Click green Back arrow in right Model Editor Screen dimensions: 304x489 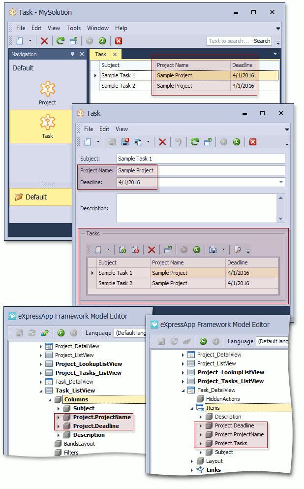[x=203, y=341]
